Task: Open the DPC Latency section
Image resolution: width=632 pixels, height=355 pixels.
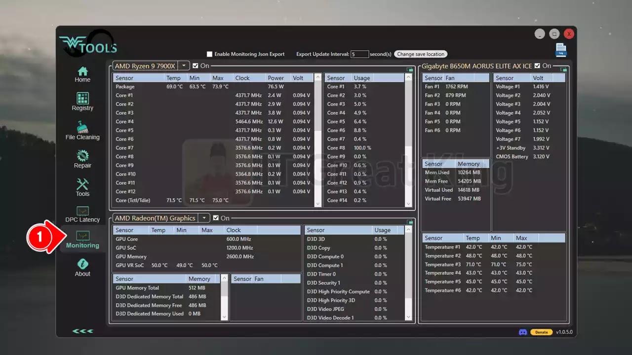Action: (x=82, y=214)
